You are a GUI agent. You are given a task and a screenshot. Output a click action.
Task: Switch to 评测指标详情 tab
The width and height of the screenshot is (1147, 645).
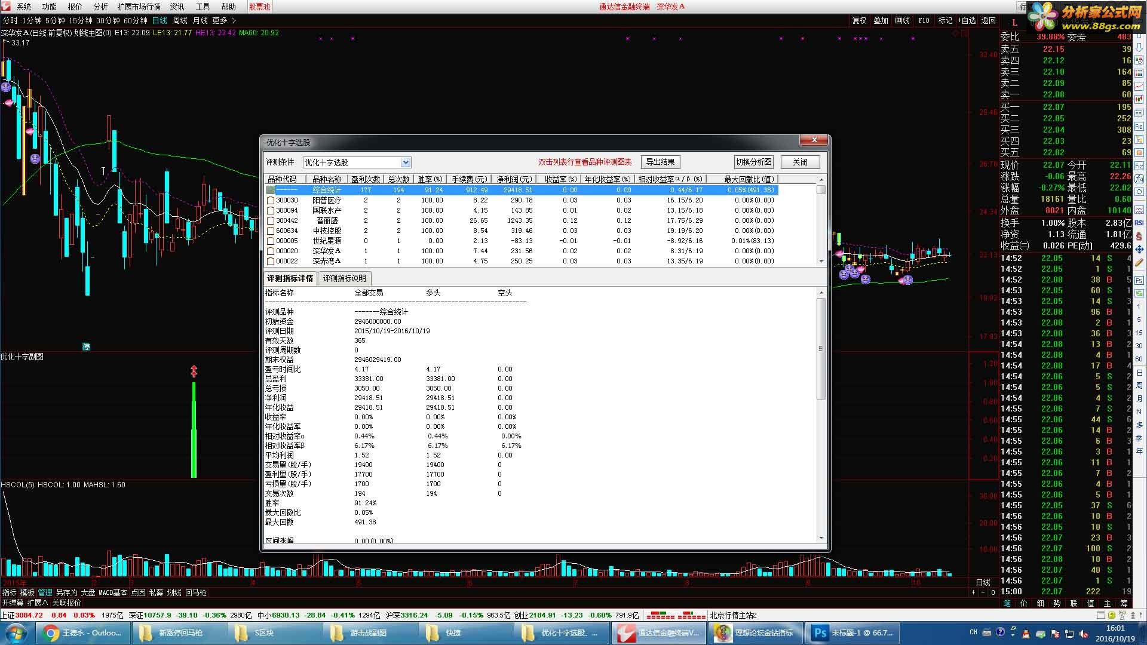coord(290,278)
